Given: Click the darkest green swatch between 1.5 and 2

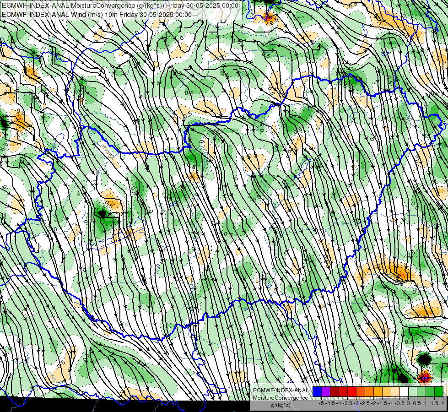Looking at the screenshot, I should [x=439, y=391].
